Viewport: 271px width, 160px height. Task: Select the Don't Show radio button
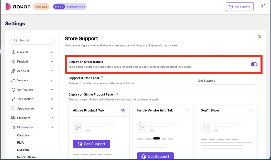tap(251, 110)
